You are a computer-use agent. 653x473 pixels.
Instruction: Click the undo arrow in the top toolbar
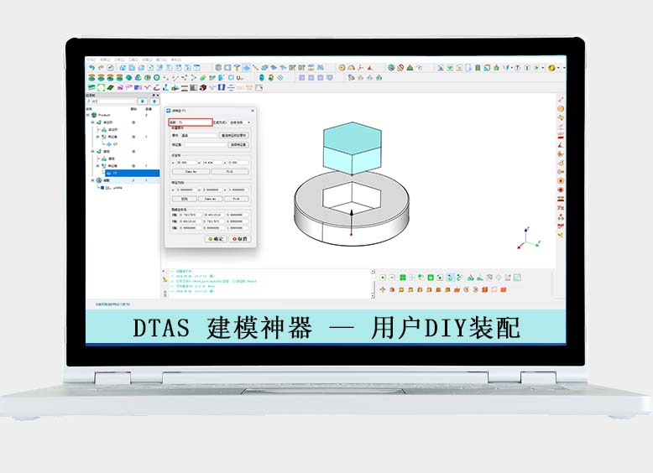tap(91, 68)
